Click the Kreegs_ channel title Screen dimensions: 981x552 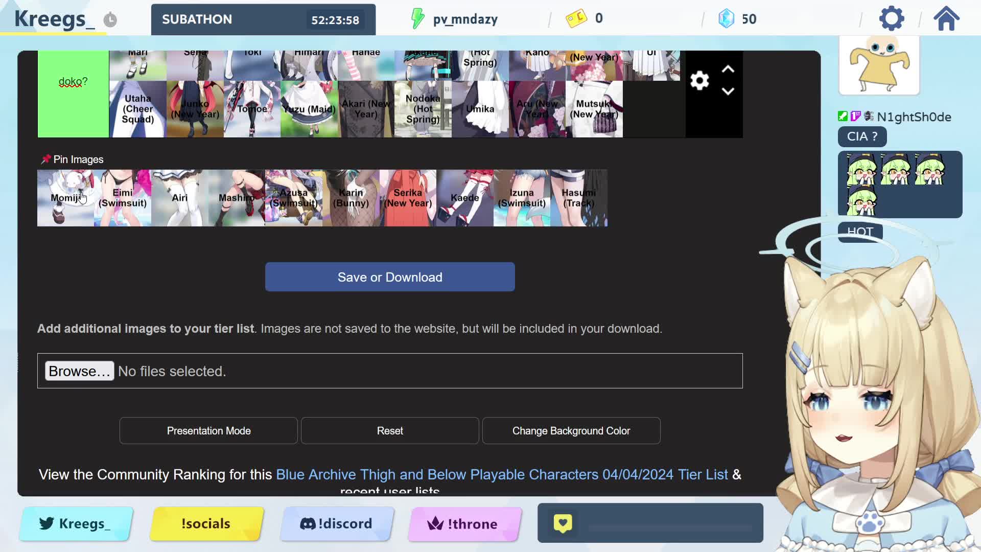click(x=54, y=19)
